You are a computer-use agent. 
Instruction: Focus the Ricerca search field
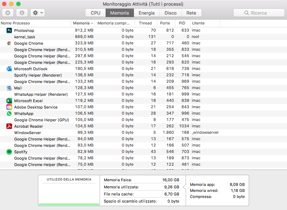click(259, 13)
